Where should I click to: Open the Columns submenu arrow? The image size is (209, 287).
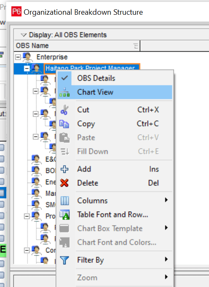click(166, 200)
